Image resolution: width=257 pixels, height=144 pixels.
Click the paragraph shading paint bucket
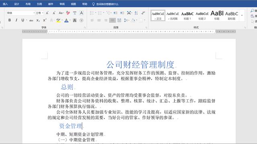(x=133, y=20)
